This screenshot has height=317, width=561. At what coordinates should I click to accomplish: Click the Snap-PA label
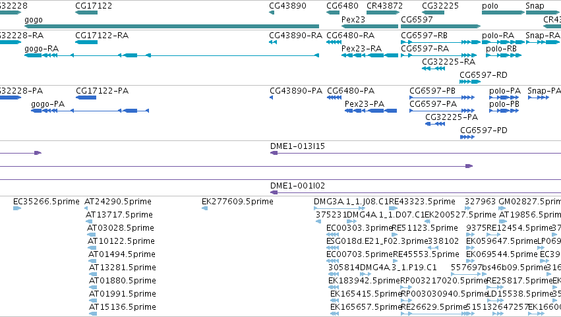click(544, 91)
